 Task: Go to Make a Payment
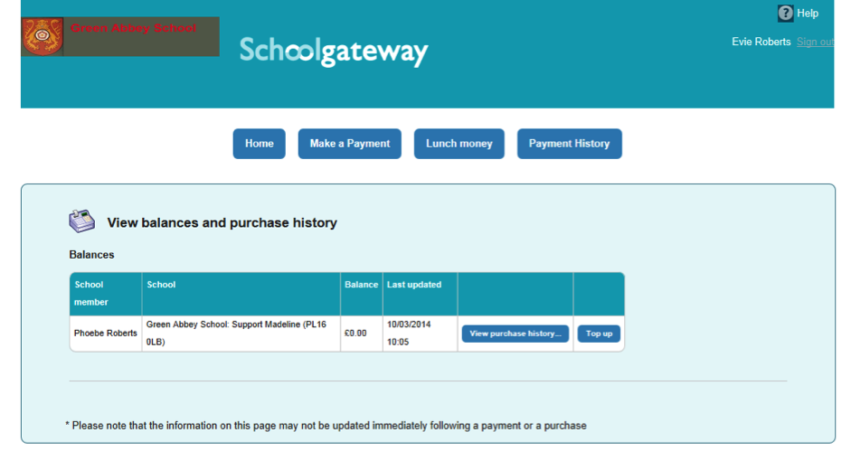[x=349, y=144]
